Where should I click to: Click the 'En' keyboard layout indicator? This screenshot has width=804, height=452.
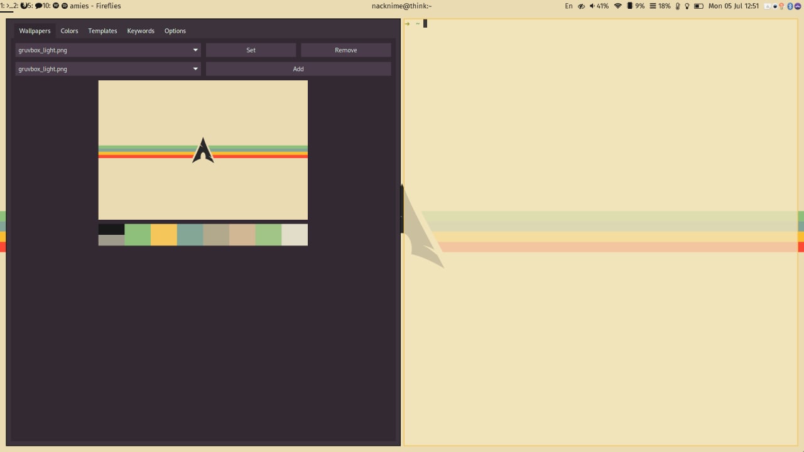[x=569, y=6]
